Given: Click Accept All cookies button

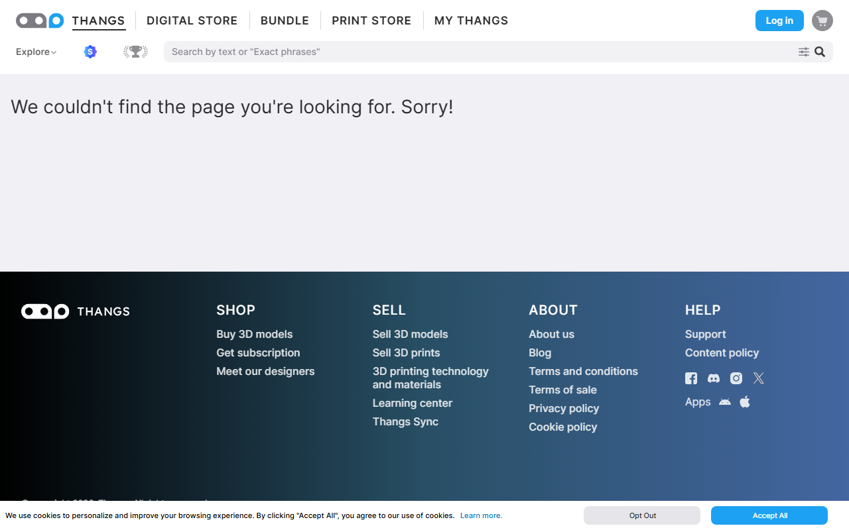Looking at the screenshot, I should click(x=769, y=515).
